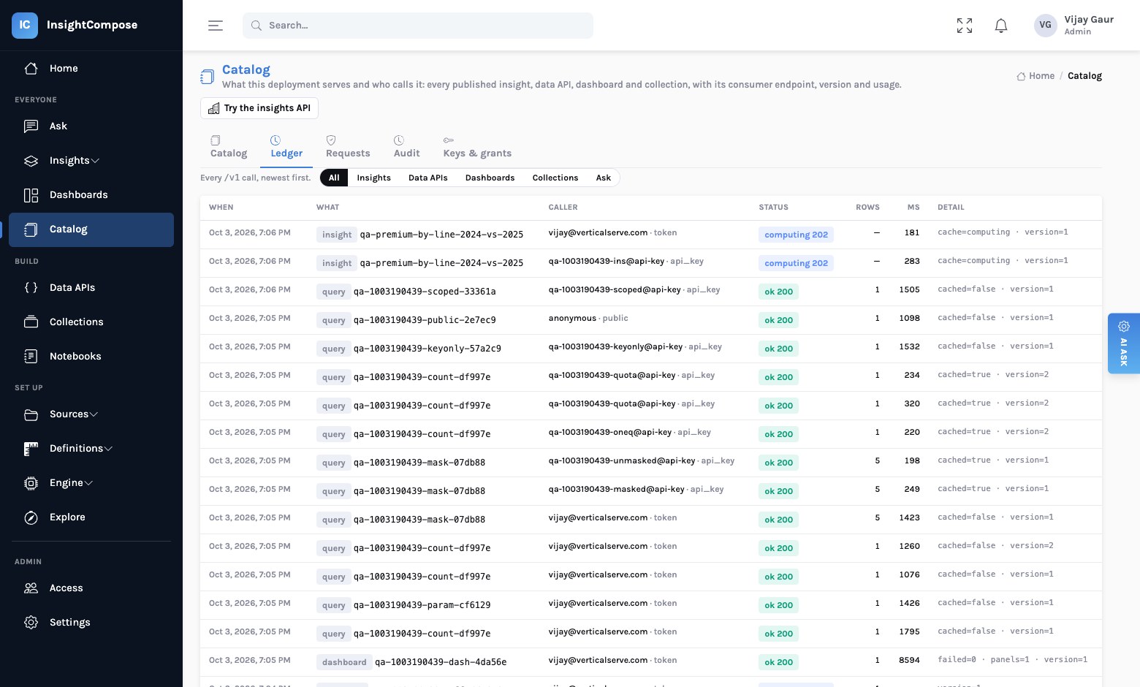Viewport: 1140px width, 687px height.
Task: Click the Sources folder icon
Action: pos(31,414)
